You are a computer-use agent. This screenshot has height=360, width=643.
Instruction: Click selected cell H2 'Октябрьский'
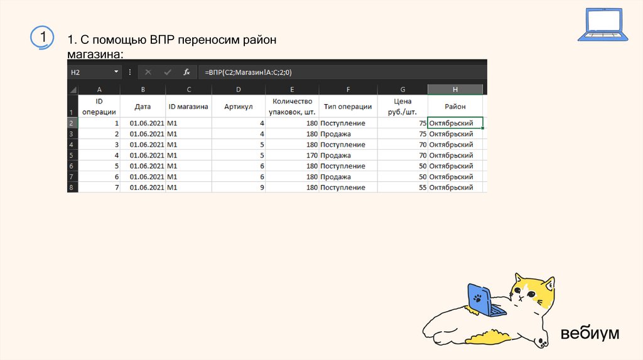point(455,123)
